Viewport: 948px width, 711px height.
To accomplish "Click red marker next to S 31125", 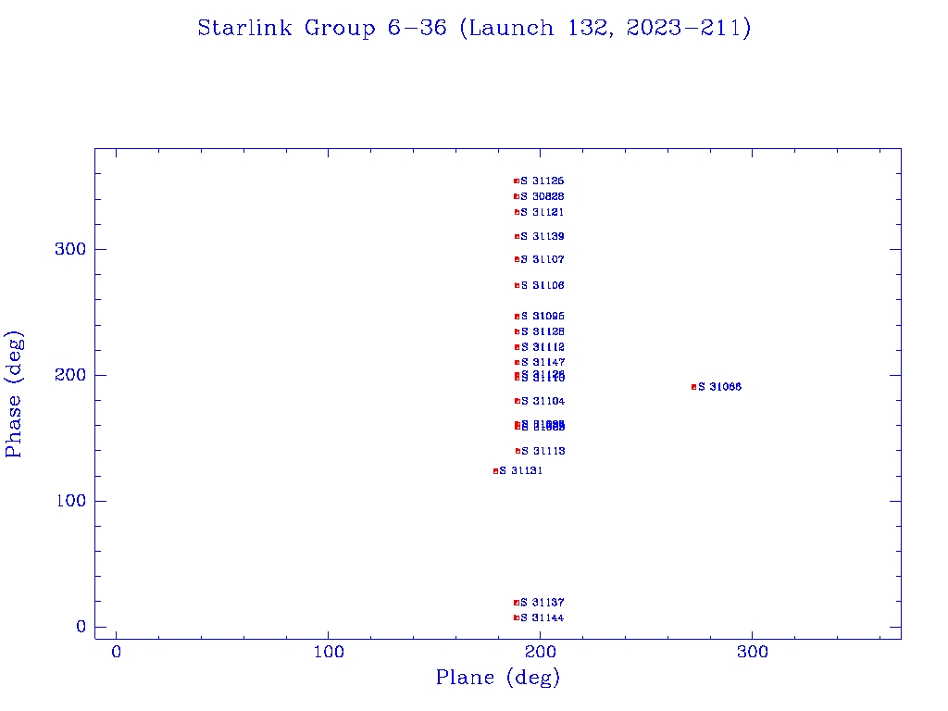I will click(517, 181).
